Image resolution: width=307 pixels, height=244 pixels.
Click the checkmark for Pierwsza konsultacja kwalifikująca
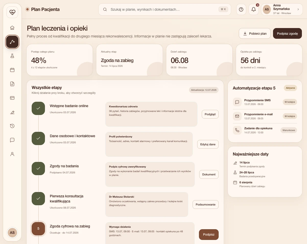pyautogui.click(x=38, y=198)
